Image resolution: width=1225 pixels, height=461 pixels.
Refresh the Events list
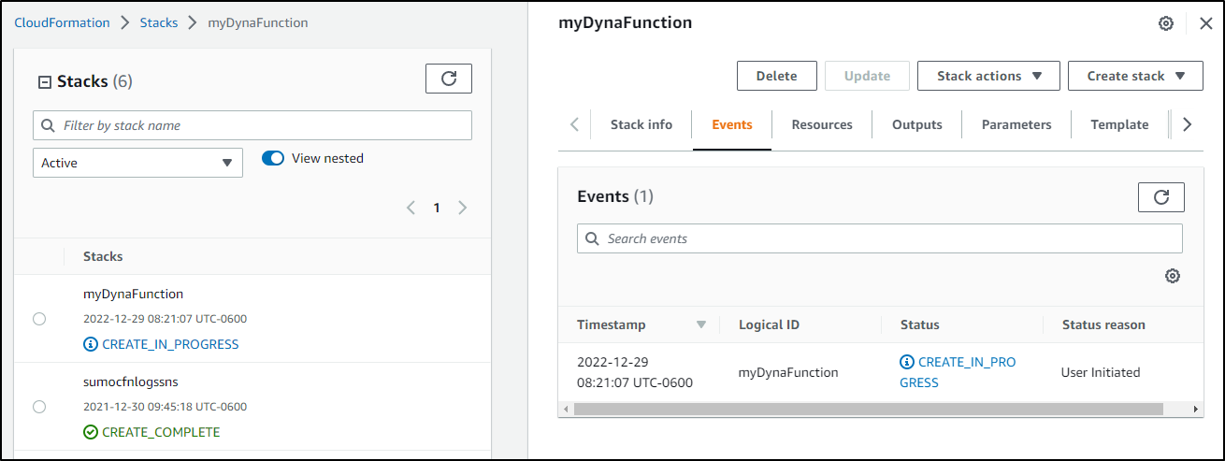click(x=1160, y=197)
